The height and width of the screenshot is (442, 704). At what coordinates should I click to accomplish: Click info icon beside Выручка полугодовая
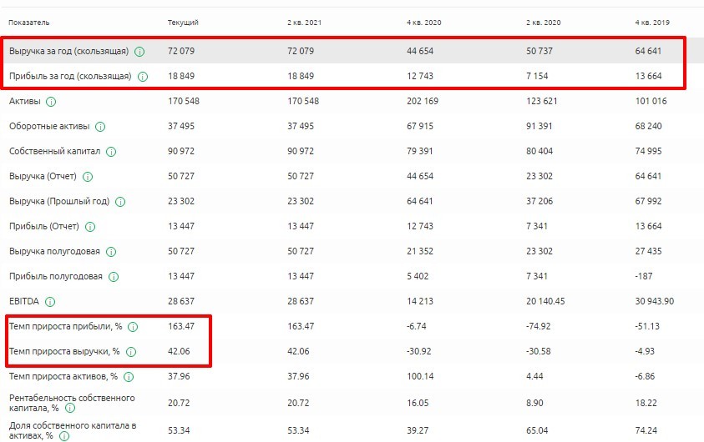pos(111,252)
